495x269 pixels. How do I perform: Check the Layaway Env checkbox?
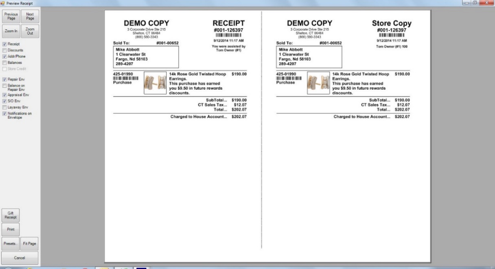[x=4, y=107]
